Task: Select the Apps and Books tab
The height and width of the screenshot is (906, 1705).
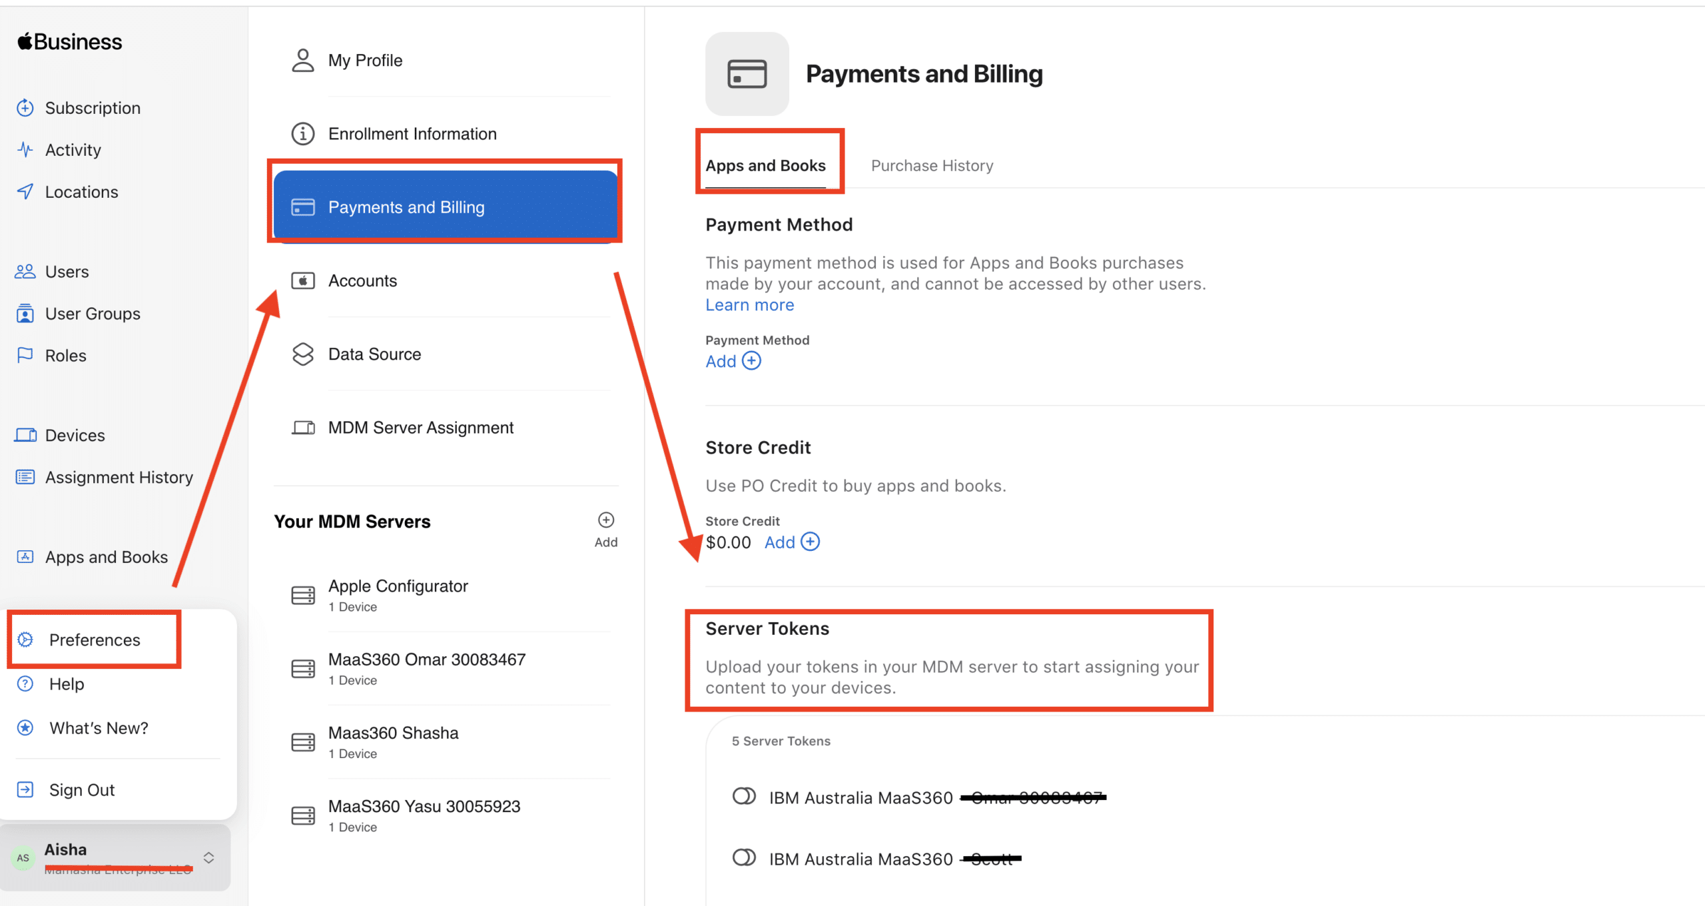Action: (x=765, y=166)
